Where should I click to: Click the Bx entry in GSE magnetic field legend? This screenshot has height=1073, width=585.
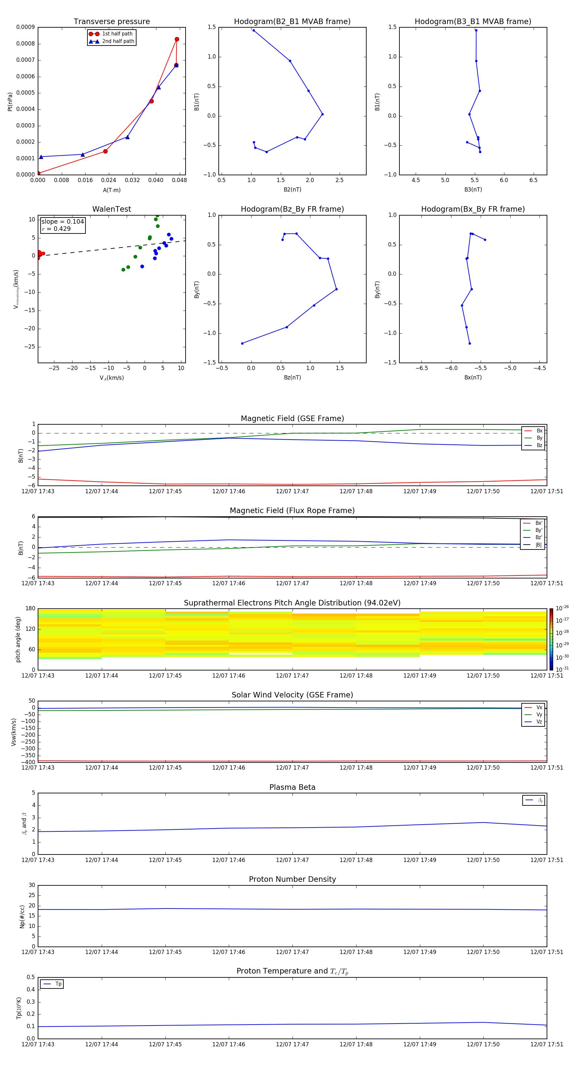coord(533,431)
